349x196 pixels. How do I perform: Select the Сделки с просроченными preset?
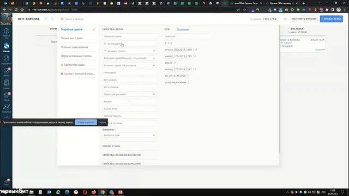point(78,74)
